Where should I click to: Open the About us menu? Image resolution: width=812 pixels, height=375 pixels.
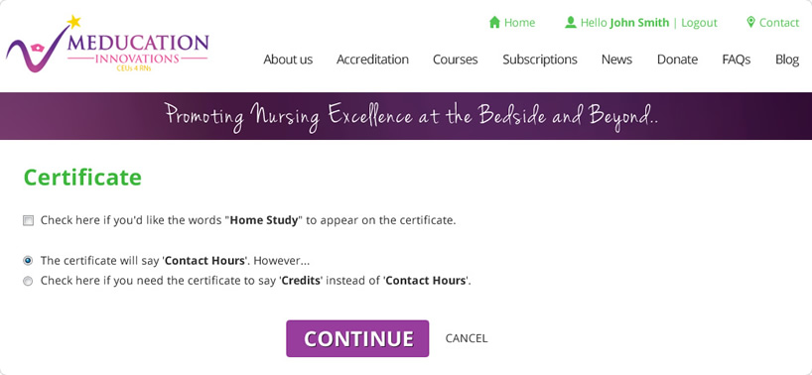(x=288, y=60)
